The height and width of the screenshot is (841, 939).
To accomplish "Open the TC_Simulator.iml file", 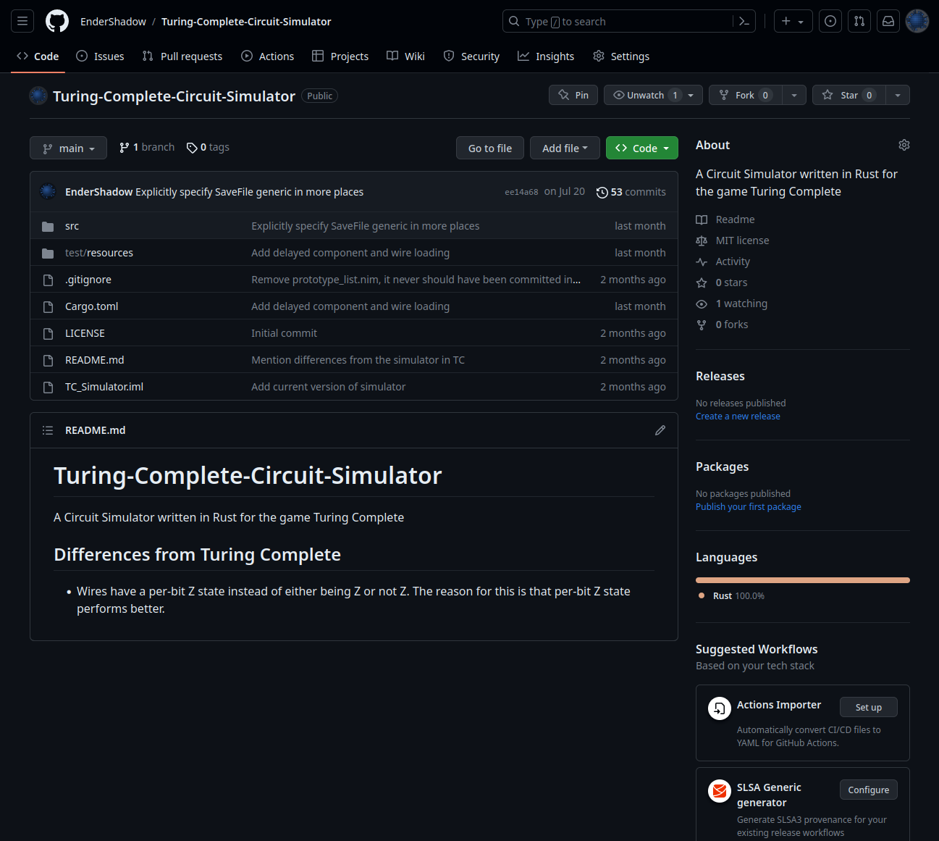I will click(104, 387).
